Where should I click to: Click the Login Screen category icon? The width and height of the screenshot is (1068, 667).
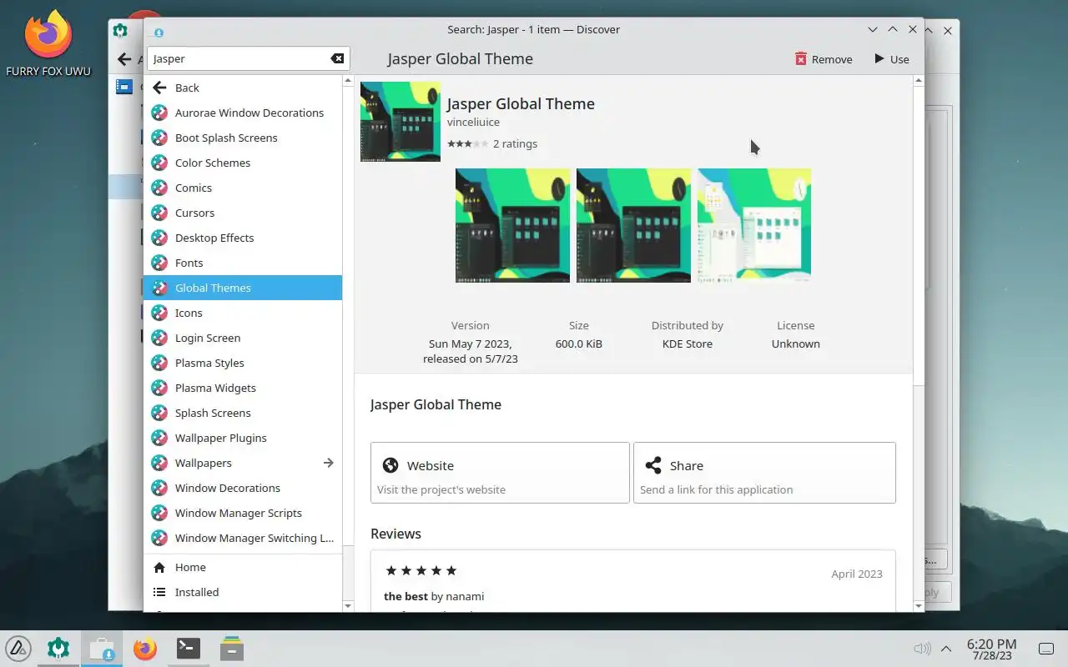159,338
